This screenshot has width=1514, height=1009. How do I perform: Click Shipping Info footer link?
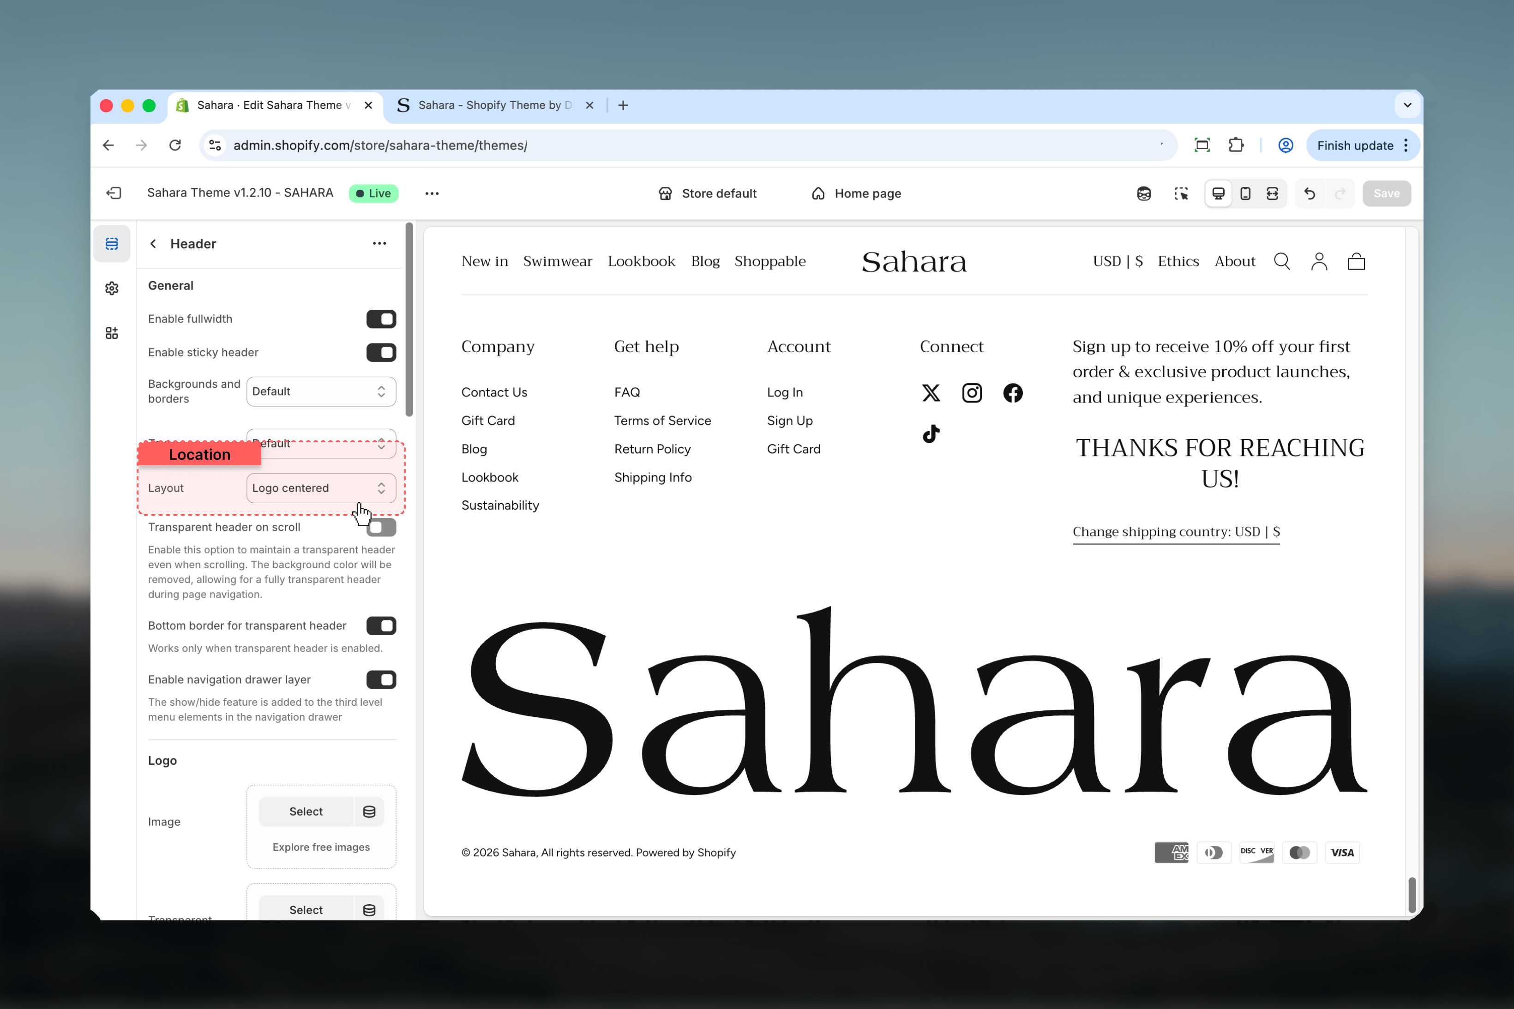point(652,477)
